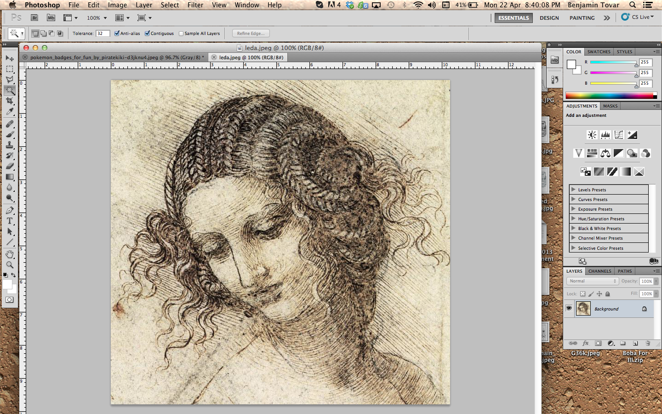The width and height of the screenshot is (662, 414).
Task: Select the Eraser tool
Action: click(x=10, y=166)
